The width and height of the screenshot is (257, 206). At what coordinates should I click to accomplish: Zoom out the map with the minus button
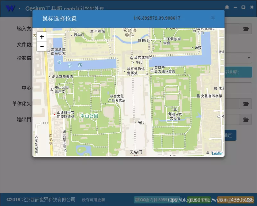(42, 46)
